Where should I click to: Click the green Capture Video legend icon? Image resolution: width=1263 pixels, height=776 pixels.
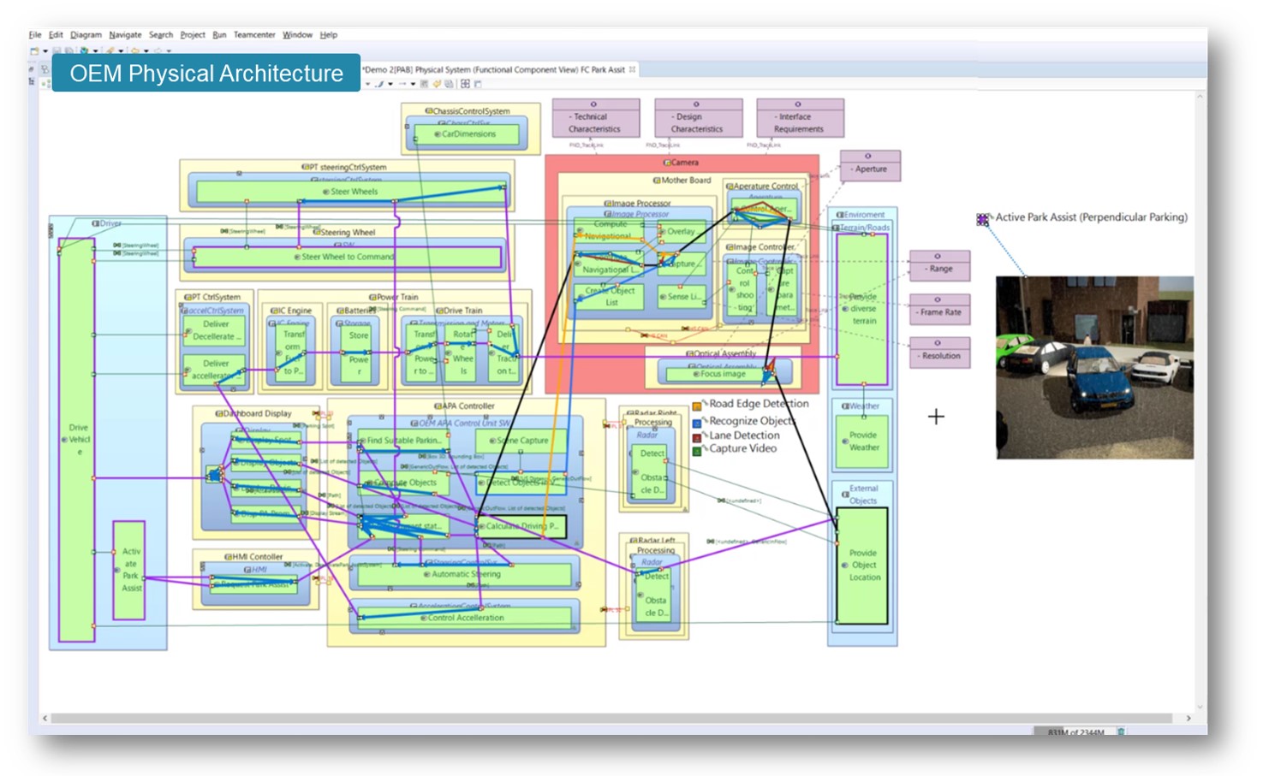coord(696,450)
